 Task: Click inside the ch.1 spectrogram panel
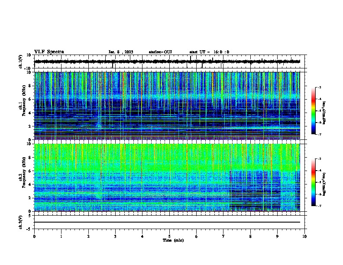[167, 106]
